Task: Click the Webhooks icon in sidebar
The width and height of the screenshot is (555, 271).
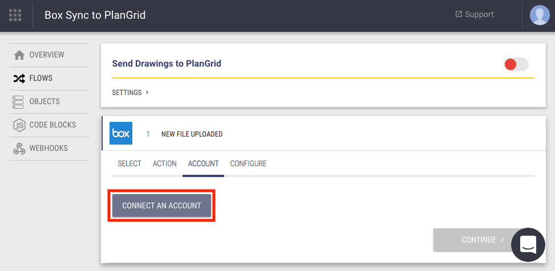Action: pyautogui.click(x=19, y=149)
